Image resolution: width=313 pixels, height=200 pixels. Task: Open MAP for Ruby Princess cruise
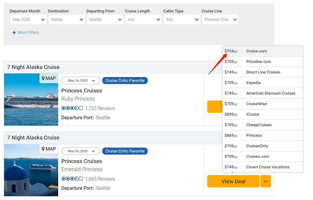tap(49, 78)
